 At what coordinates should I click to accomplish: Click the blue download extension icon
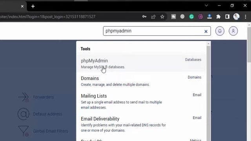[209, 16]
